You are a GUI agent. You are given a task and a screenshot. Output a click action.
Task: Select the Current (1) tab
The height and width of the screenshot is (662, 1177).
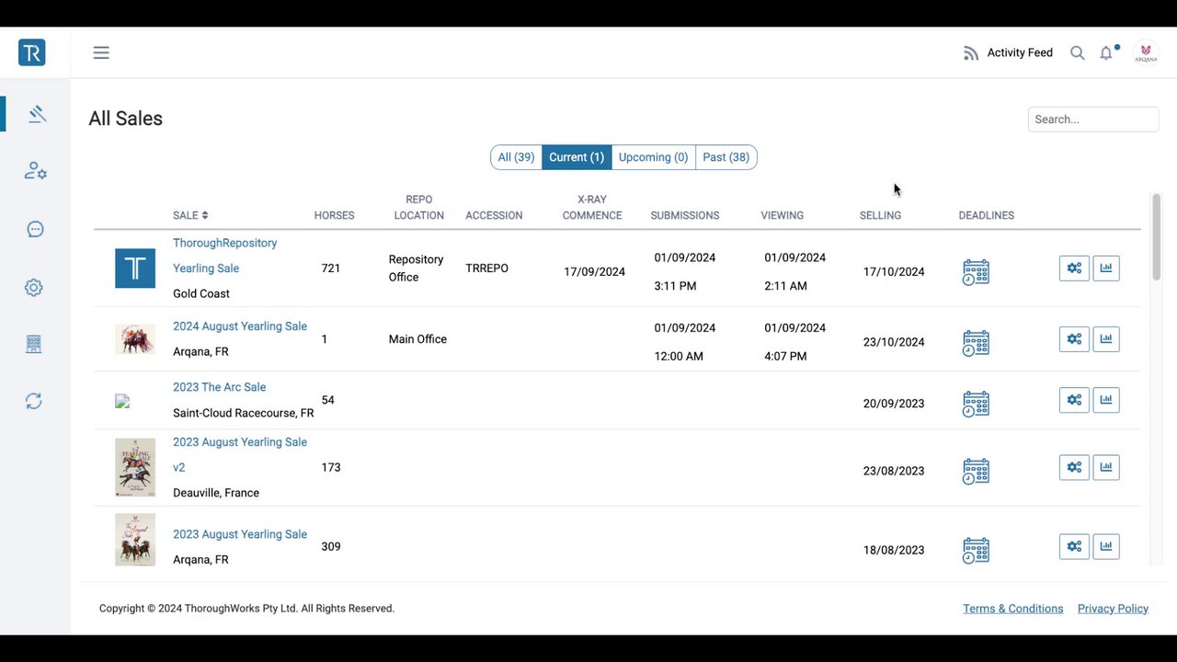(x=577, y=157)
